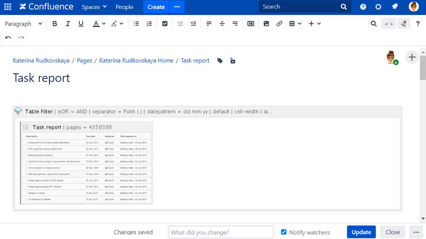View notifications icon
Screen dimensions: 426x239
tap(395, 7)
